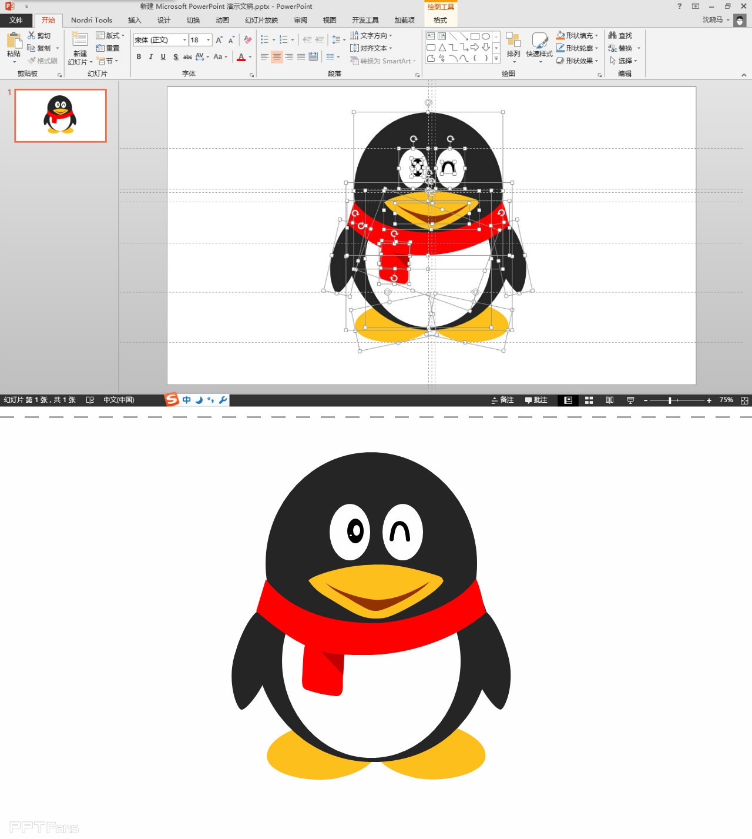Viewport: 752px width, 839px height.
Task: Click the Find (查找) binoculars button
Action: click(620, 36)
